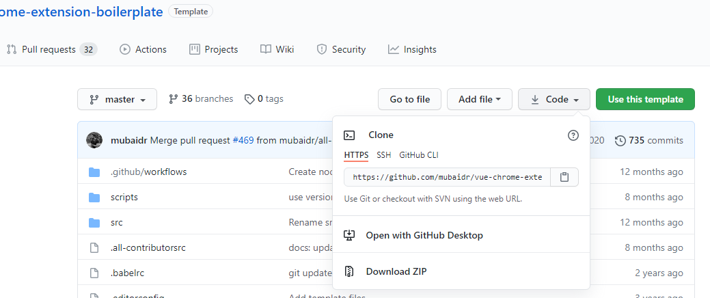
Task: Open the .github/workflows folder
Action: coord(148,172)
